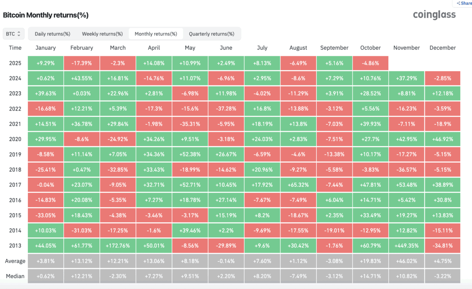Click the Bitcoin Monthly returns(%) heading
This screenshot has width=472, height=289.
(46, 15)
